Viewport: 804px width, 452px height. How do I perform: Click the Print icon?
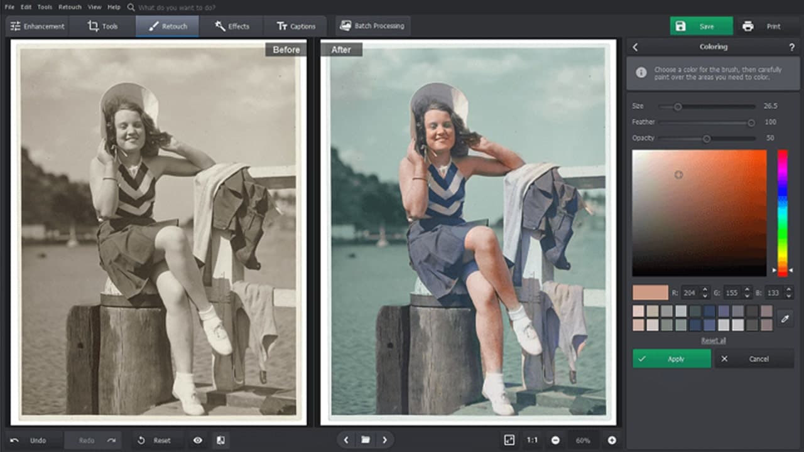pos(747,26)
